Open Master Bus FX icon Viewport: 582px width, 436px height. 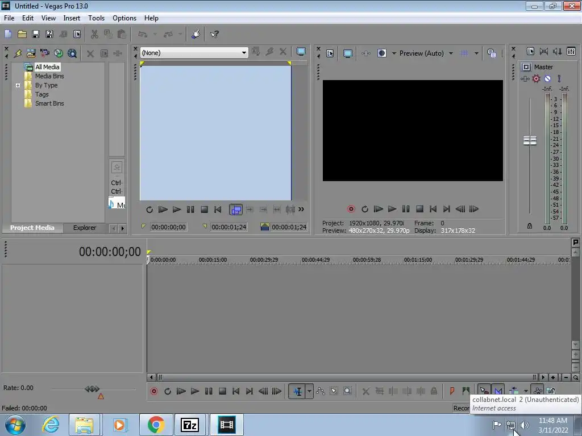pos(525,78)
